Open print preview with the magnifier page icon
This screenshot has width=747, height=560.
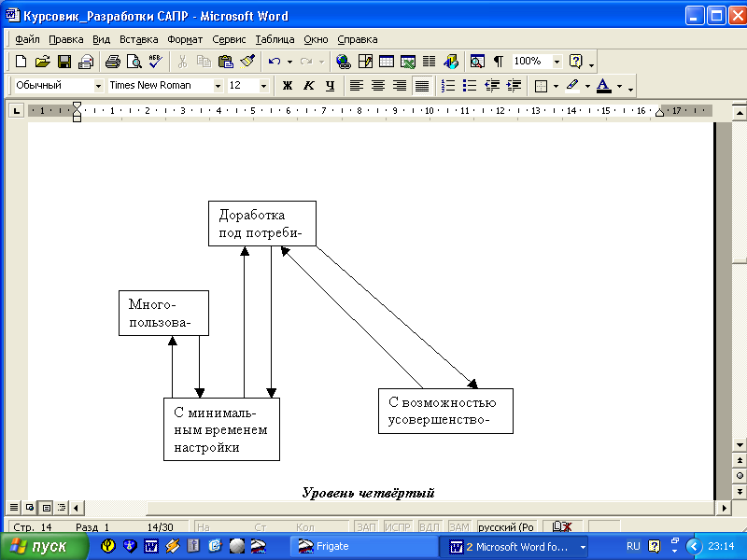coord(134,62)
